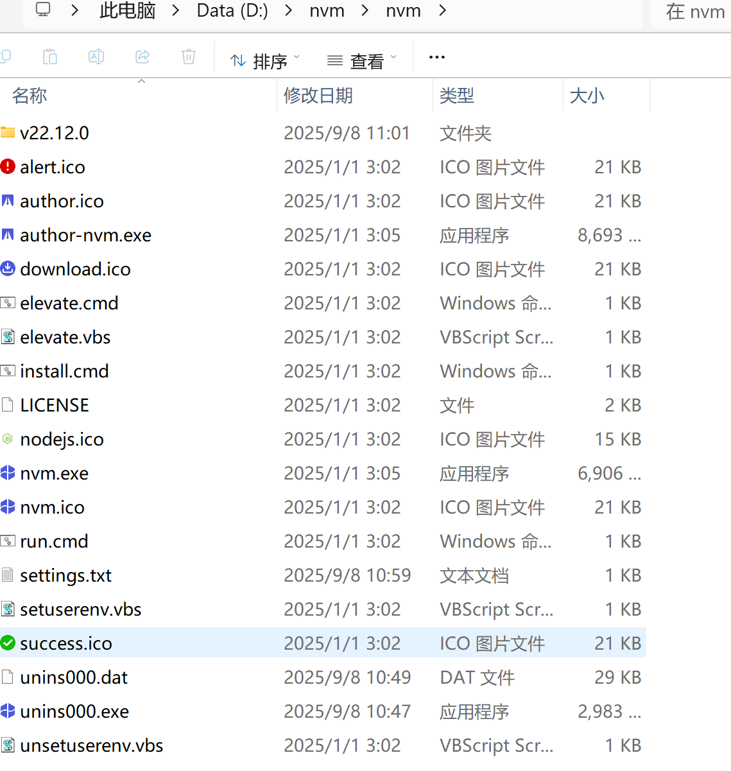
Task: Click the Share toolbar icon
Action: pos(142,57)
